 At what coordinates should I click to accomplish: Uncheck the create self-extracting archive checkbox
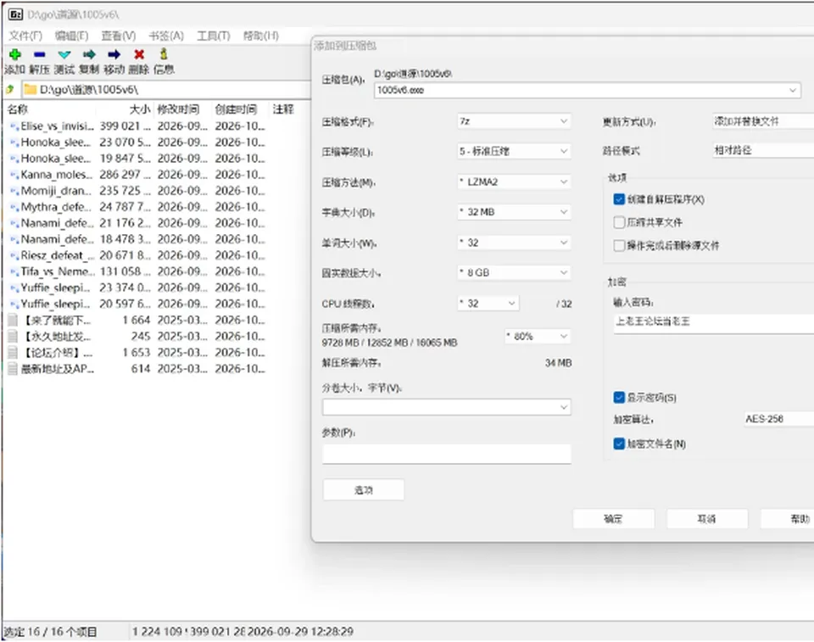tap(619, 199)
